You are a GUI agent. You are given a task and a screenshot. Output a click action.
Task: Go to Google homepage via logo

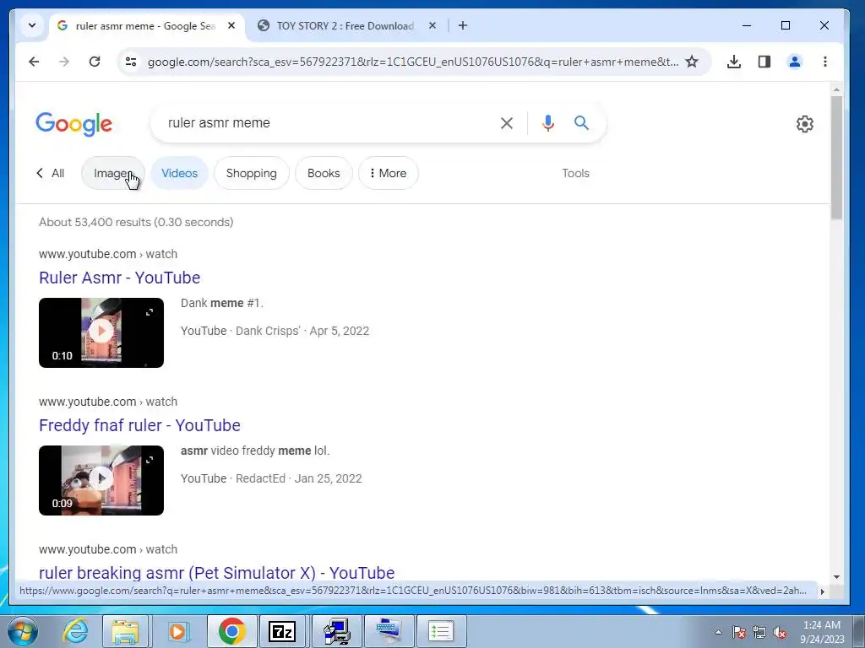click(x=74, y=124)
